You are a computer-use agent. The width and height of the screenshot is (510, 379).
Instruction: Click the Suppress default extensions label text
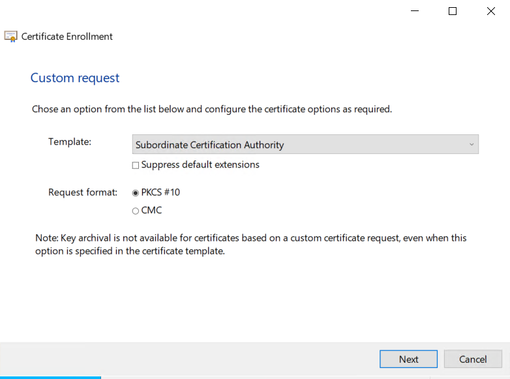pyautogui.click(x=200, y=165)
